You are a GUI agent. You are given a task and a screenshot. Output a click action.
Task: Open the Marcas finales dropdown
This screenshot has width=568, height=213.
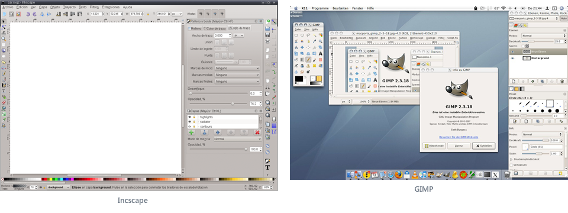click(237, 82)
